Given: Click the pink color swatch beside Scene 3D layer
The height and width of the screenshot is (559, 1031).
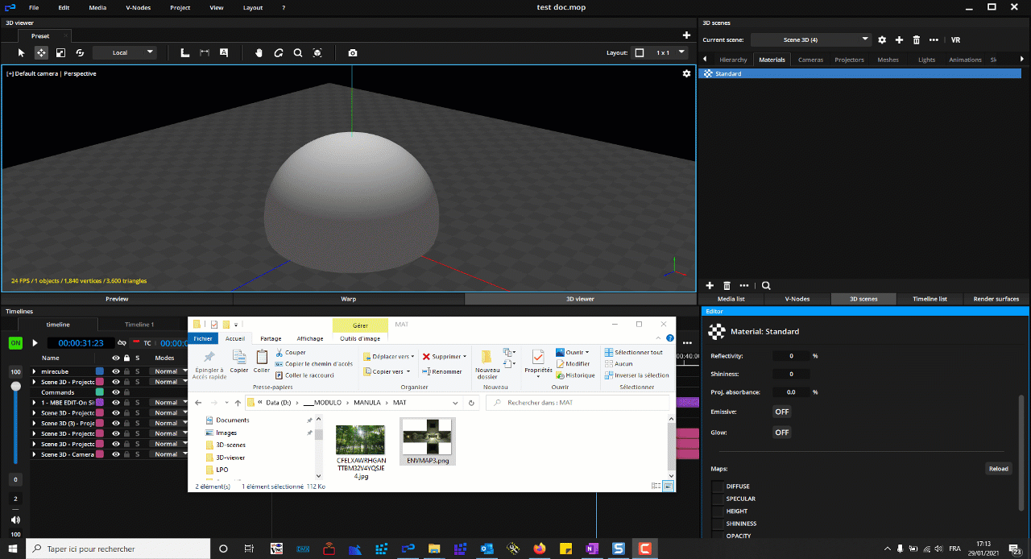Looking at the screenshot, I should point(100,382).
